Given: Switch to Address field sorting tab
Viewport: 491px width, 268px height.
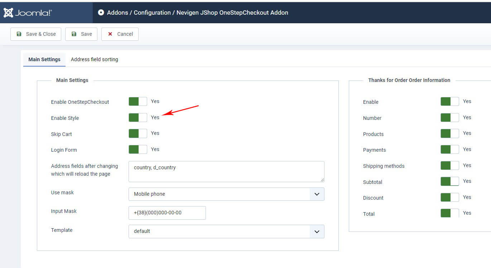Looking at the screenshot, I should click(x=94, y=59).
